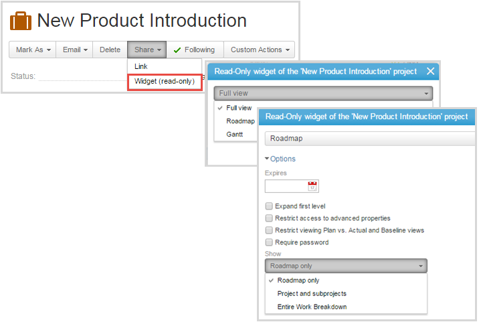Choose Widget (read-only) from Share menu
Image resolution: width=479 pixels, height=322 pixels.
pyautogui.click(x=165, y=82)
